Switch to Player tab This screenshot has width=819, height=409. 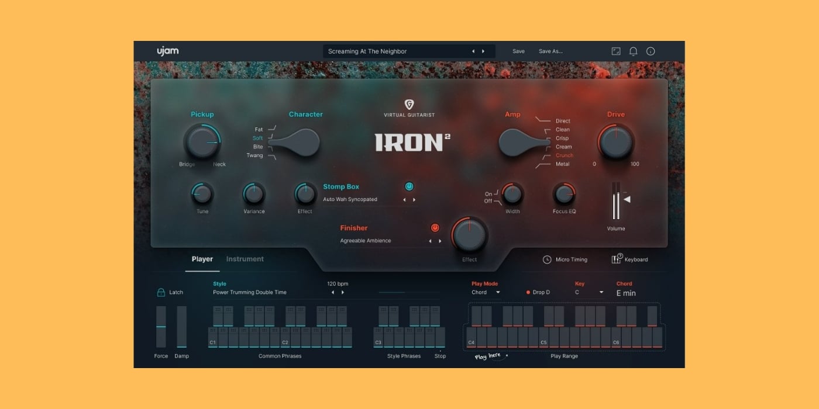point(202,259)
